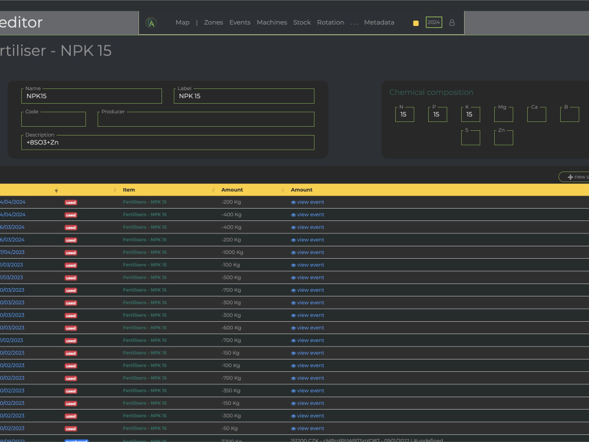Viewport: 589px width, 442px height.
Task: Click the Name field containing NPK15
Action: click(92, 96)
